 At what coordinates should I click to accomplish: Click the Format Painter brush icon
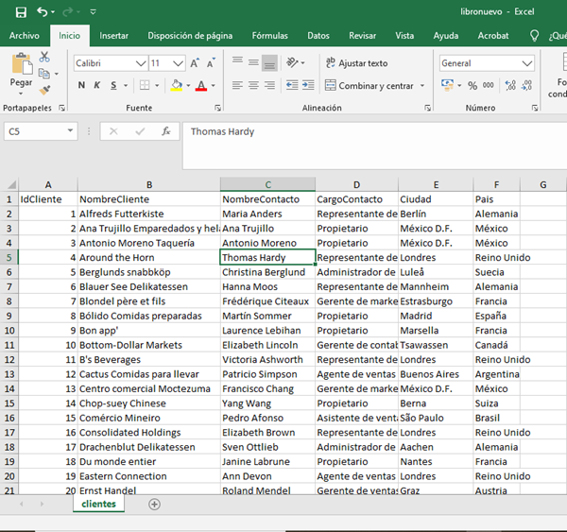click(x=44, y=91)
